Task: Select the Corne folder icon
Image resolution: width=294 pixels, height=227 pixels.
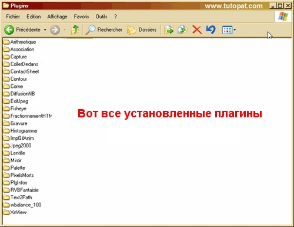Action: pyautogui.click(x=6, y=86)
